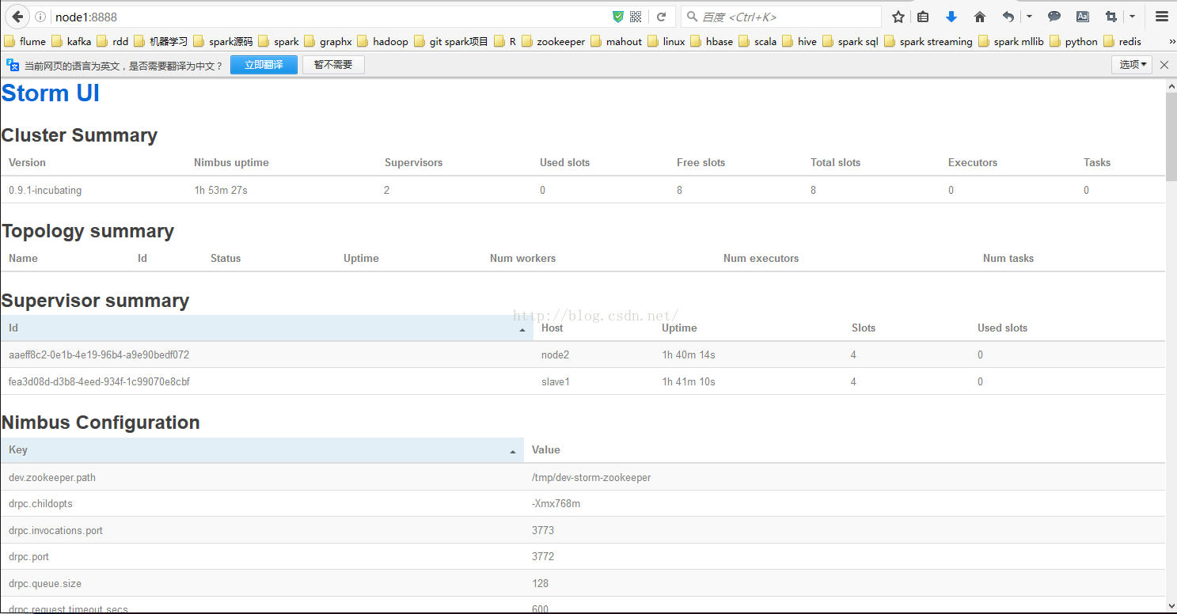The height and width of the screenshot is (614, 1177).
Task: Open the spark源码 bookmark folder
Action: coord(223,42)
